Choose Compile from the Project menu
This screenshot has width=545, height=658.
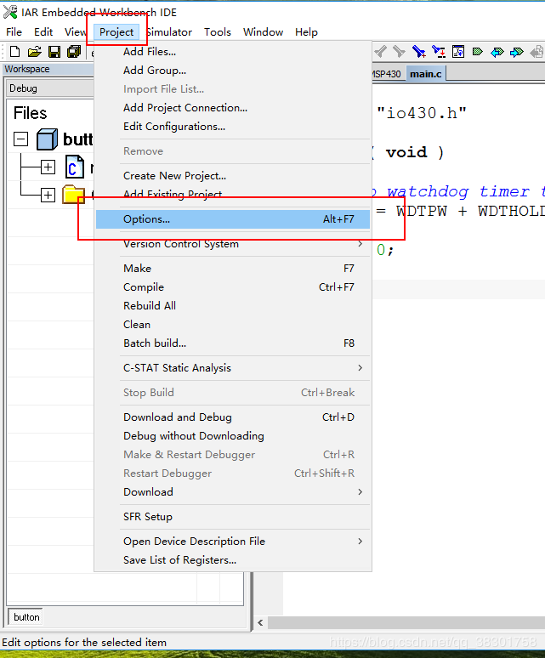(x=233, y=287)
